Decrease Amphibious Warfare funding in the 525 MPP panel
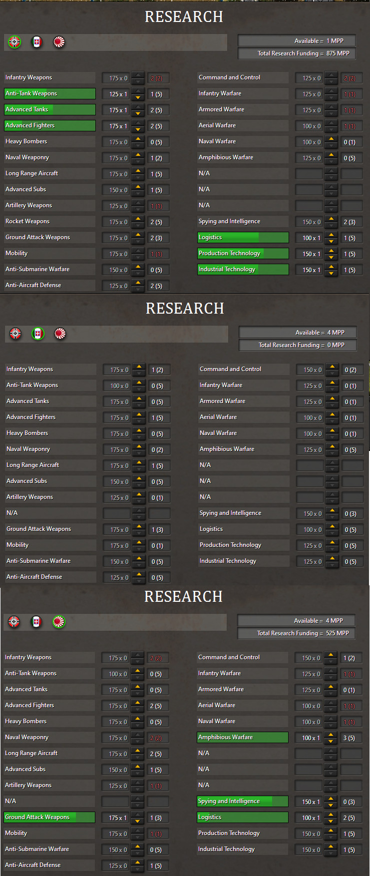The height and width of the screenshot is (876, 370). 331,741
